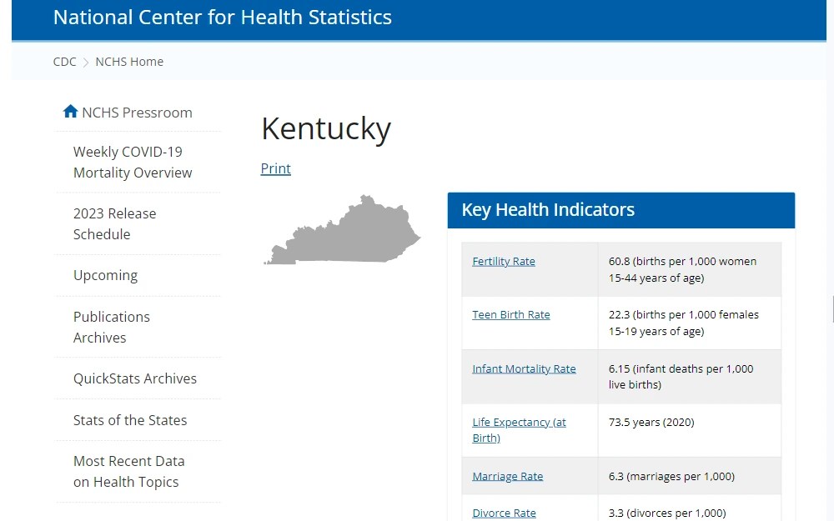Click the Print link
Viewport: 834px width, 521px height.
(x=275, y=168)
